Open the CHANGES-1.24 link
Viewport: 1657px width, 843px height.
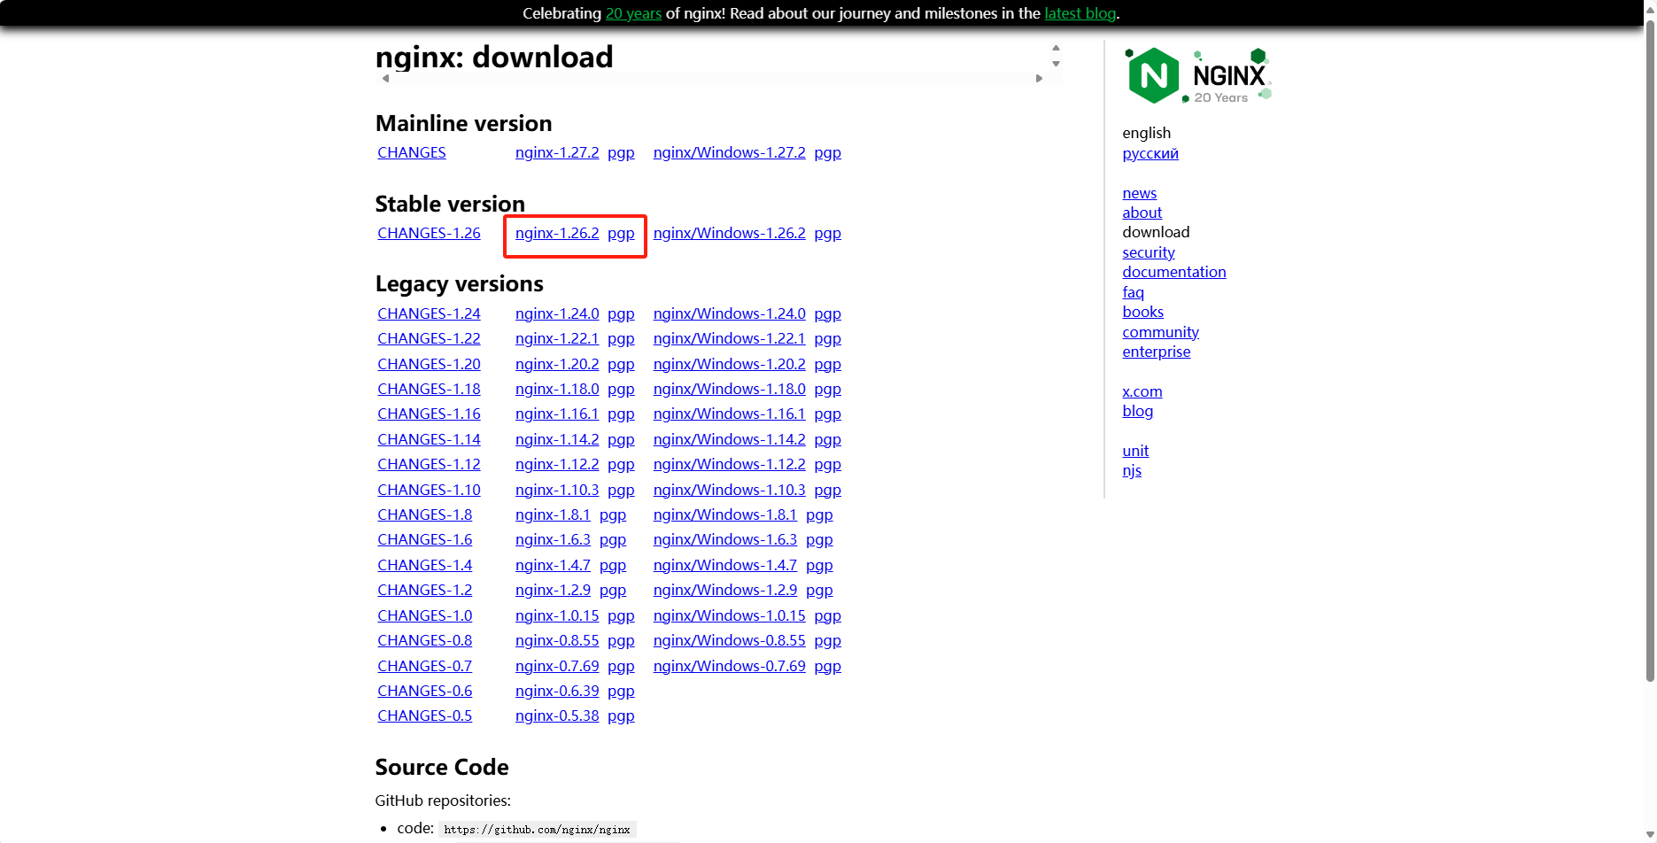(429, 313)
